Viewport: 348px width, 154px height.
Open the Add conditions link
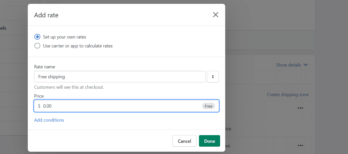[49, 120]
